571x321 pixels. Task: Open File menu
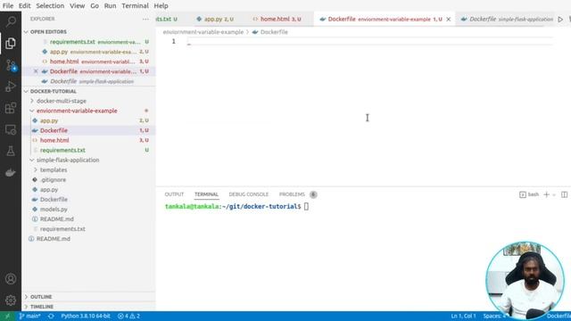pyautogui.click(x=8, y=6)
